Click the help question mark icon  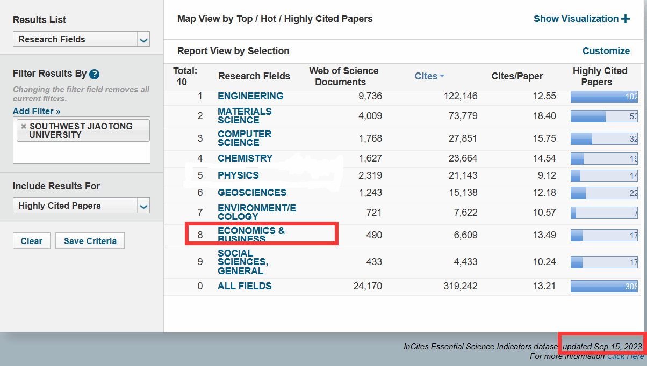point(95,74)
